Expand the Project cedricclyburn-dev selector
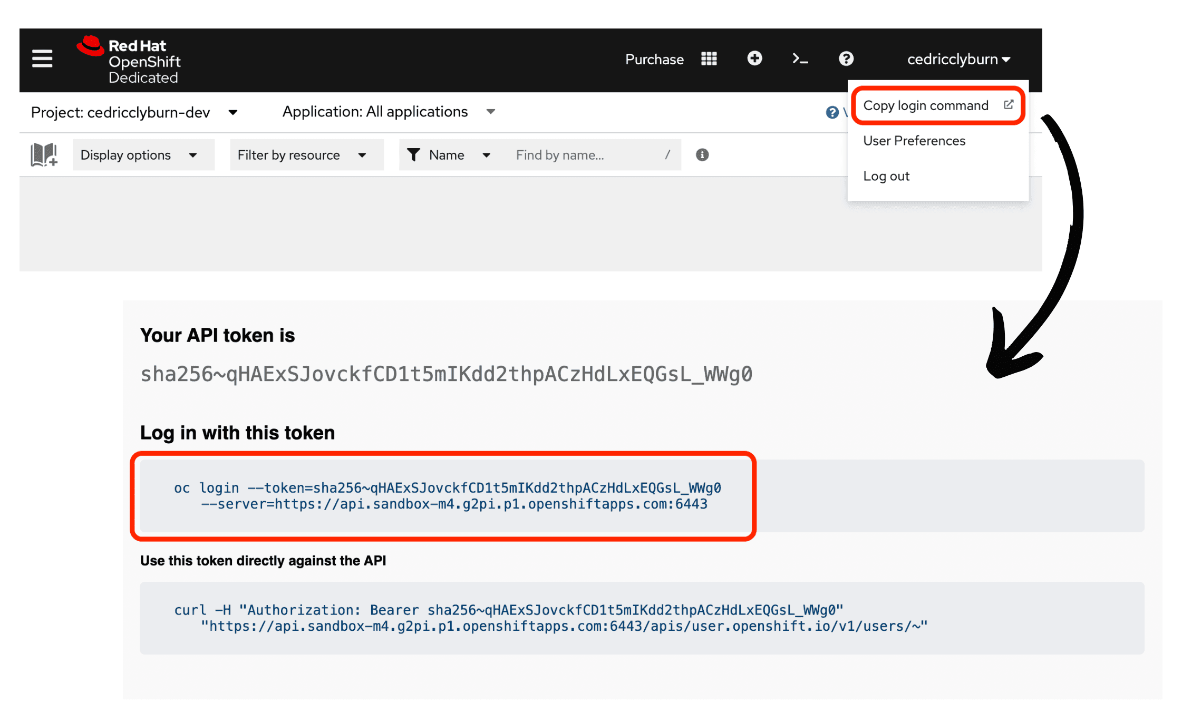This screenshot has width=1182, height=722. [134, 112]
